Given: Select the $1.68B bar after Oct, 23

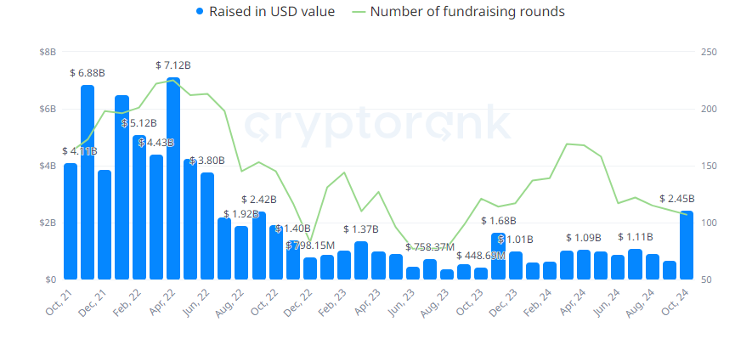Looking at the screenshot, I should click(x=498, y=256).
